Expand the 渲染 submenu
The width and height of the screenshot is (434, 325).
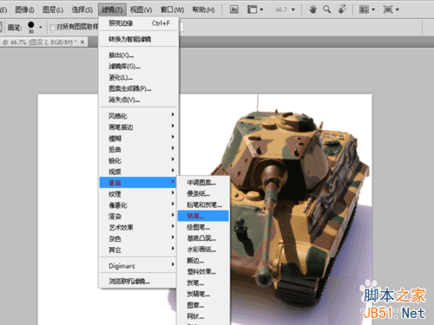[138, 217]
